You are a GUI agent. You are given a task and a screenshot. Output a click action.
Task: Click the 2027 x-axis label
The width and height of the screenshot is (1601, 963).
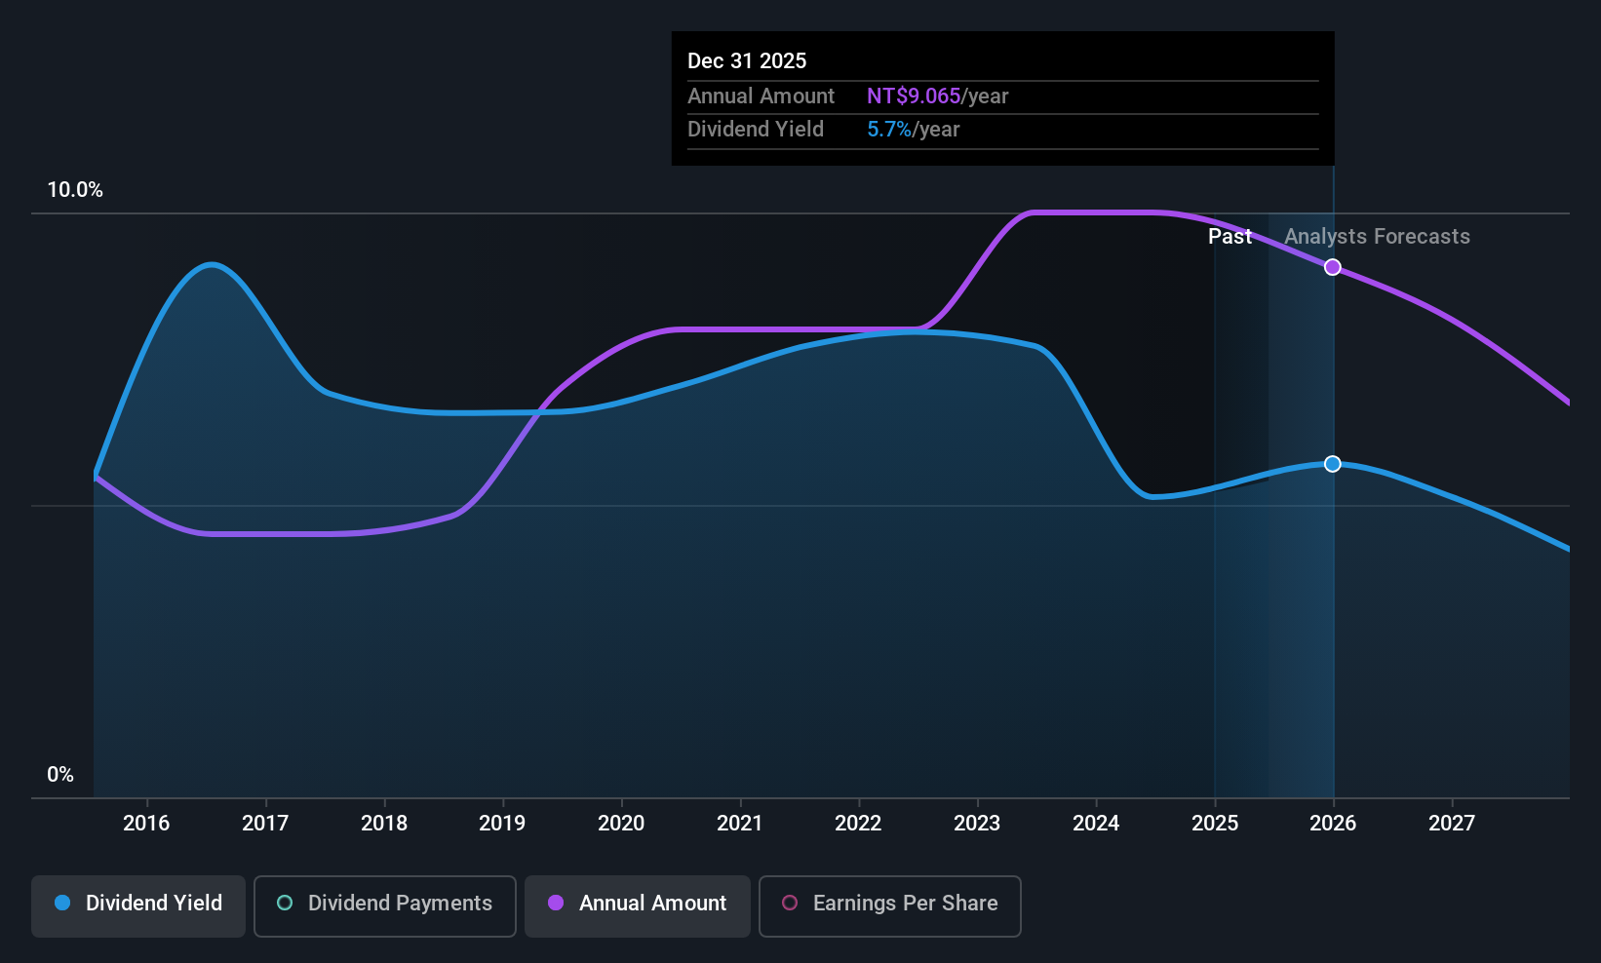point(1452,824)
